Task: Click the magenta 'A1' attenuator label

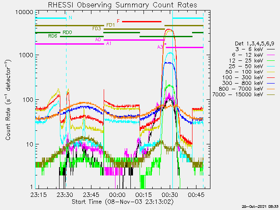Action: tap(108, 43)
